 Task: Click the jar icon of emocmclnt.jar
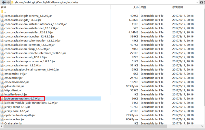coord(2,78)
